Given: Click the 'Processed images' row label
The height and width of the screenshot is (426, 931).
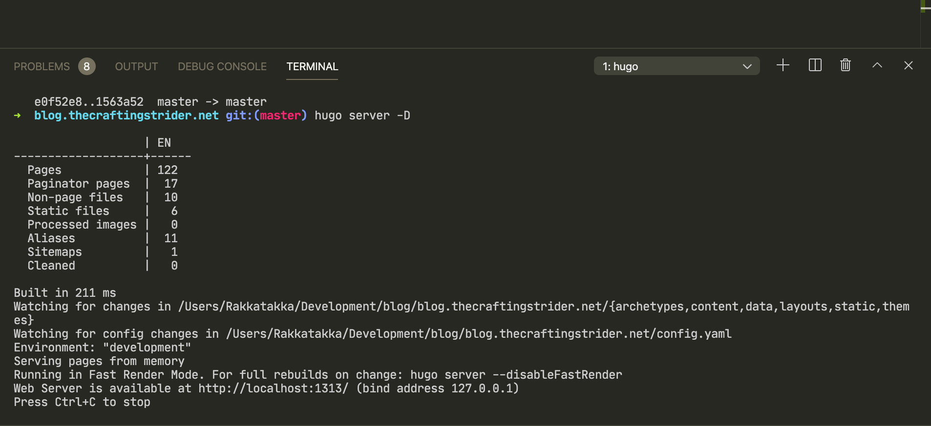Looking at the screenshot, I should tap(82, 225).
